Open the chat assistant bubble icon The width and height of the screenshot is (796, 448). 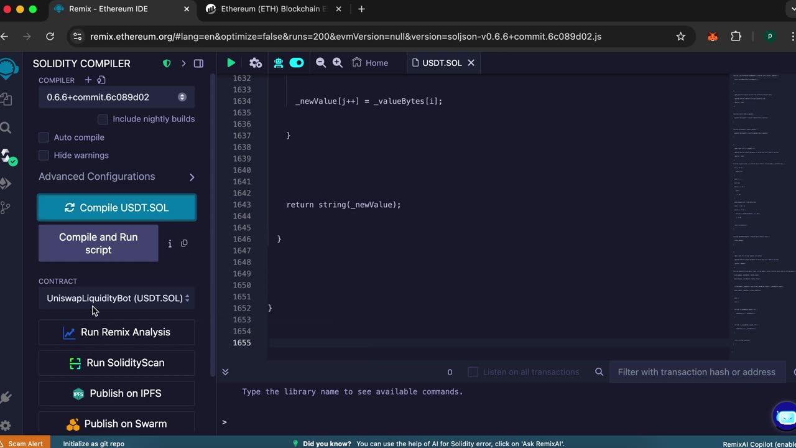[785, 418]
